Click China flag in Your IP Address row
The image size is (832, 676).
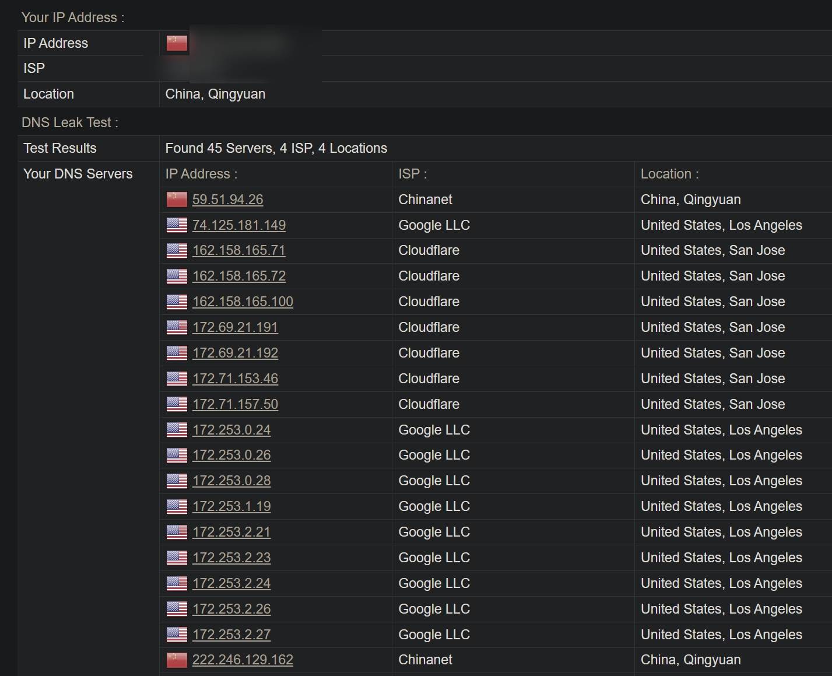tap(177, 44)
